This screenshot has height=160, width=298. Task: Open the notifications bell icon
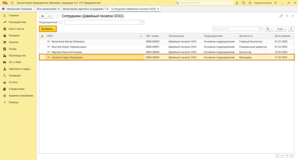pyautogui.click(x=237, y=3)
